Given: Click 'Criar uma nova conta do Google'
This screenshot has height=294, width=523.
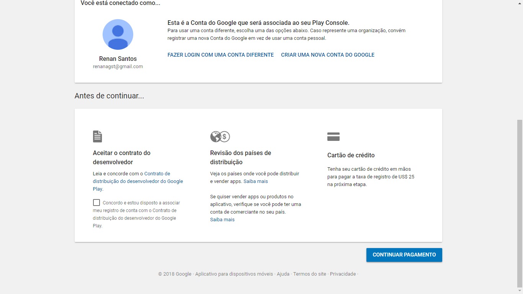Looking at the screenshot, I should pos(328,55).
